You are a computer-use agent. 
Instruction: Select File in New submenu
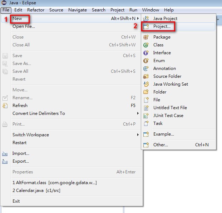pyautogui.click(x=178, y=100)
